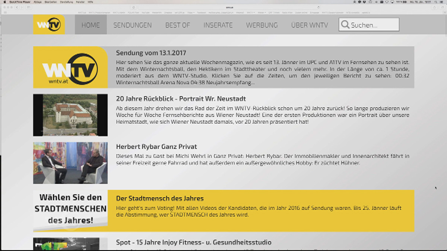This screenshot has height=251, width=447.
Task: Click the browser forward arrow
Action: tap(22, 7)
